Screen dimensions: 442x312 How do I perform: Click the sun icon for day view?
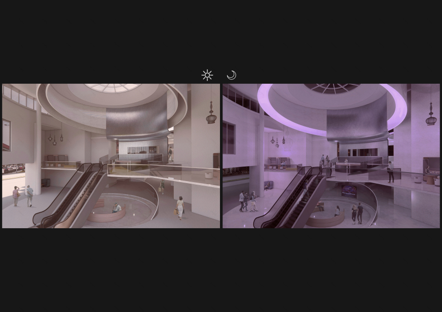(x=207, y=75)
